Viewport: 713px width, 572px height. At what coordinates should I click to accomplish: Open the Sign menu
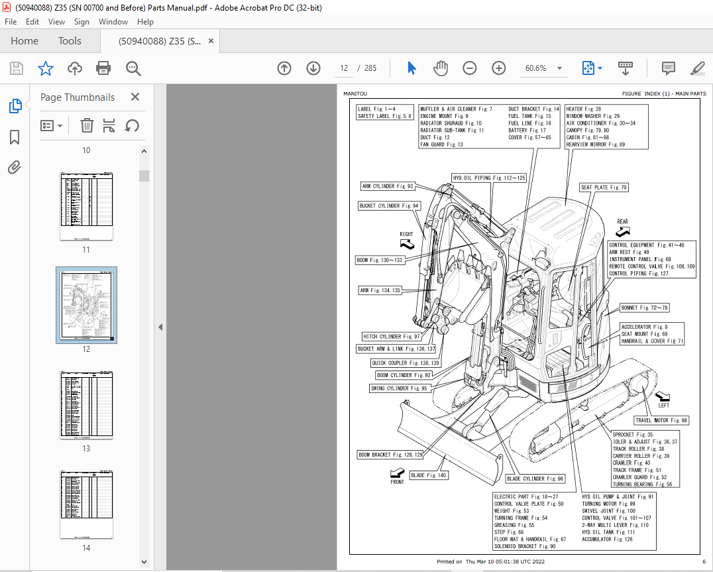point(82,22)
